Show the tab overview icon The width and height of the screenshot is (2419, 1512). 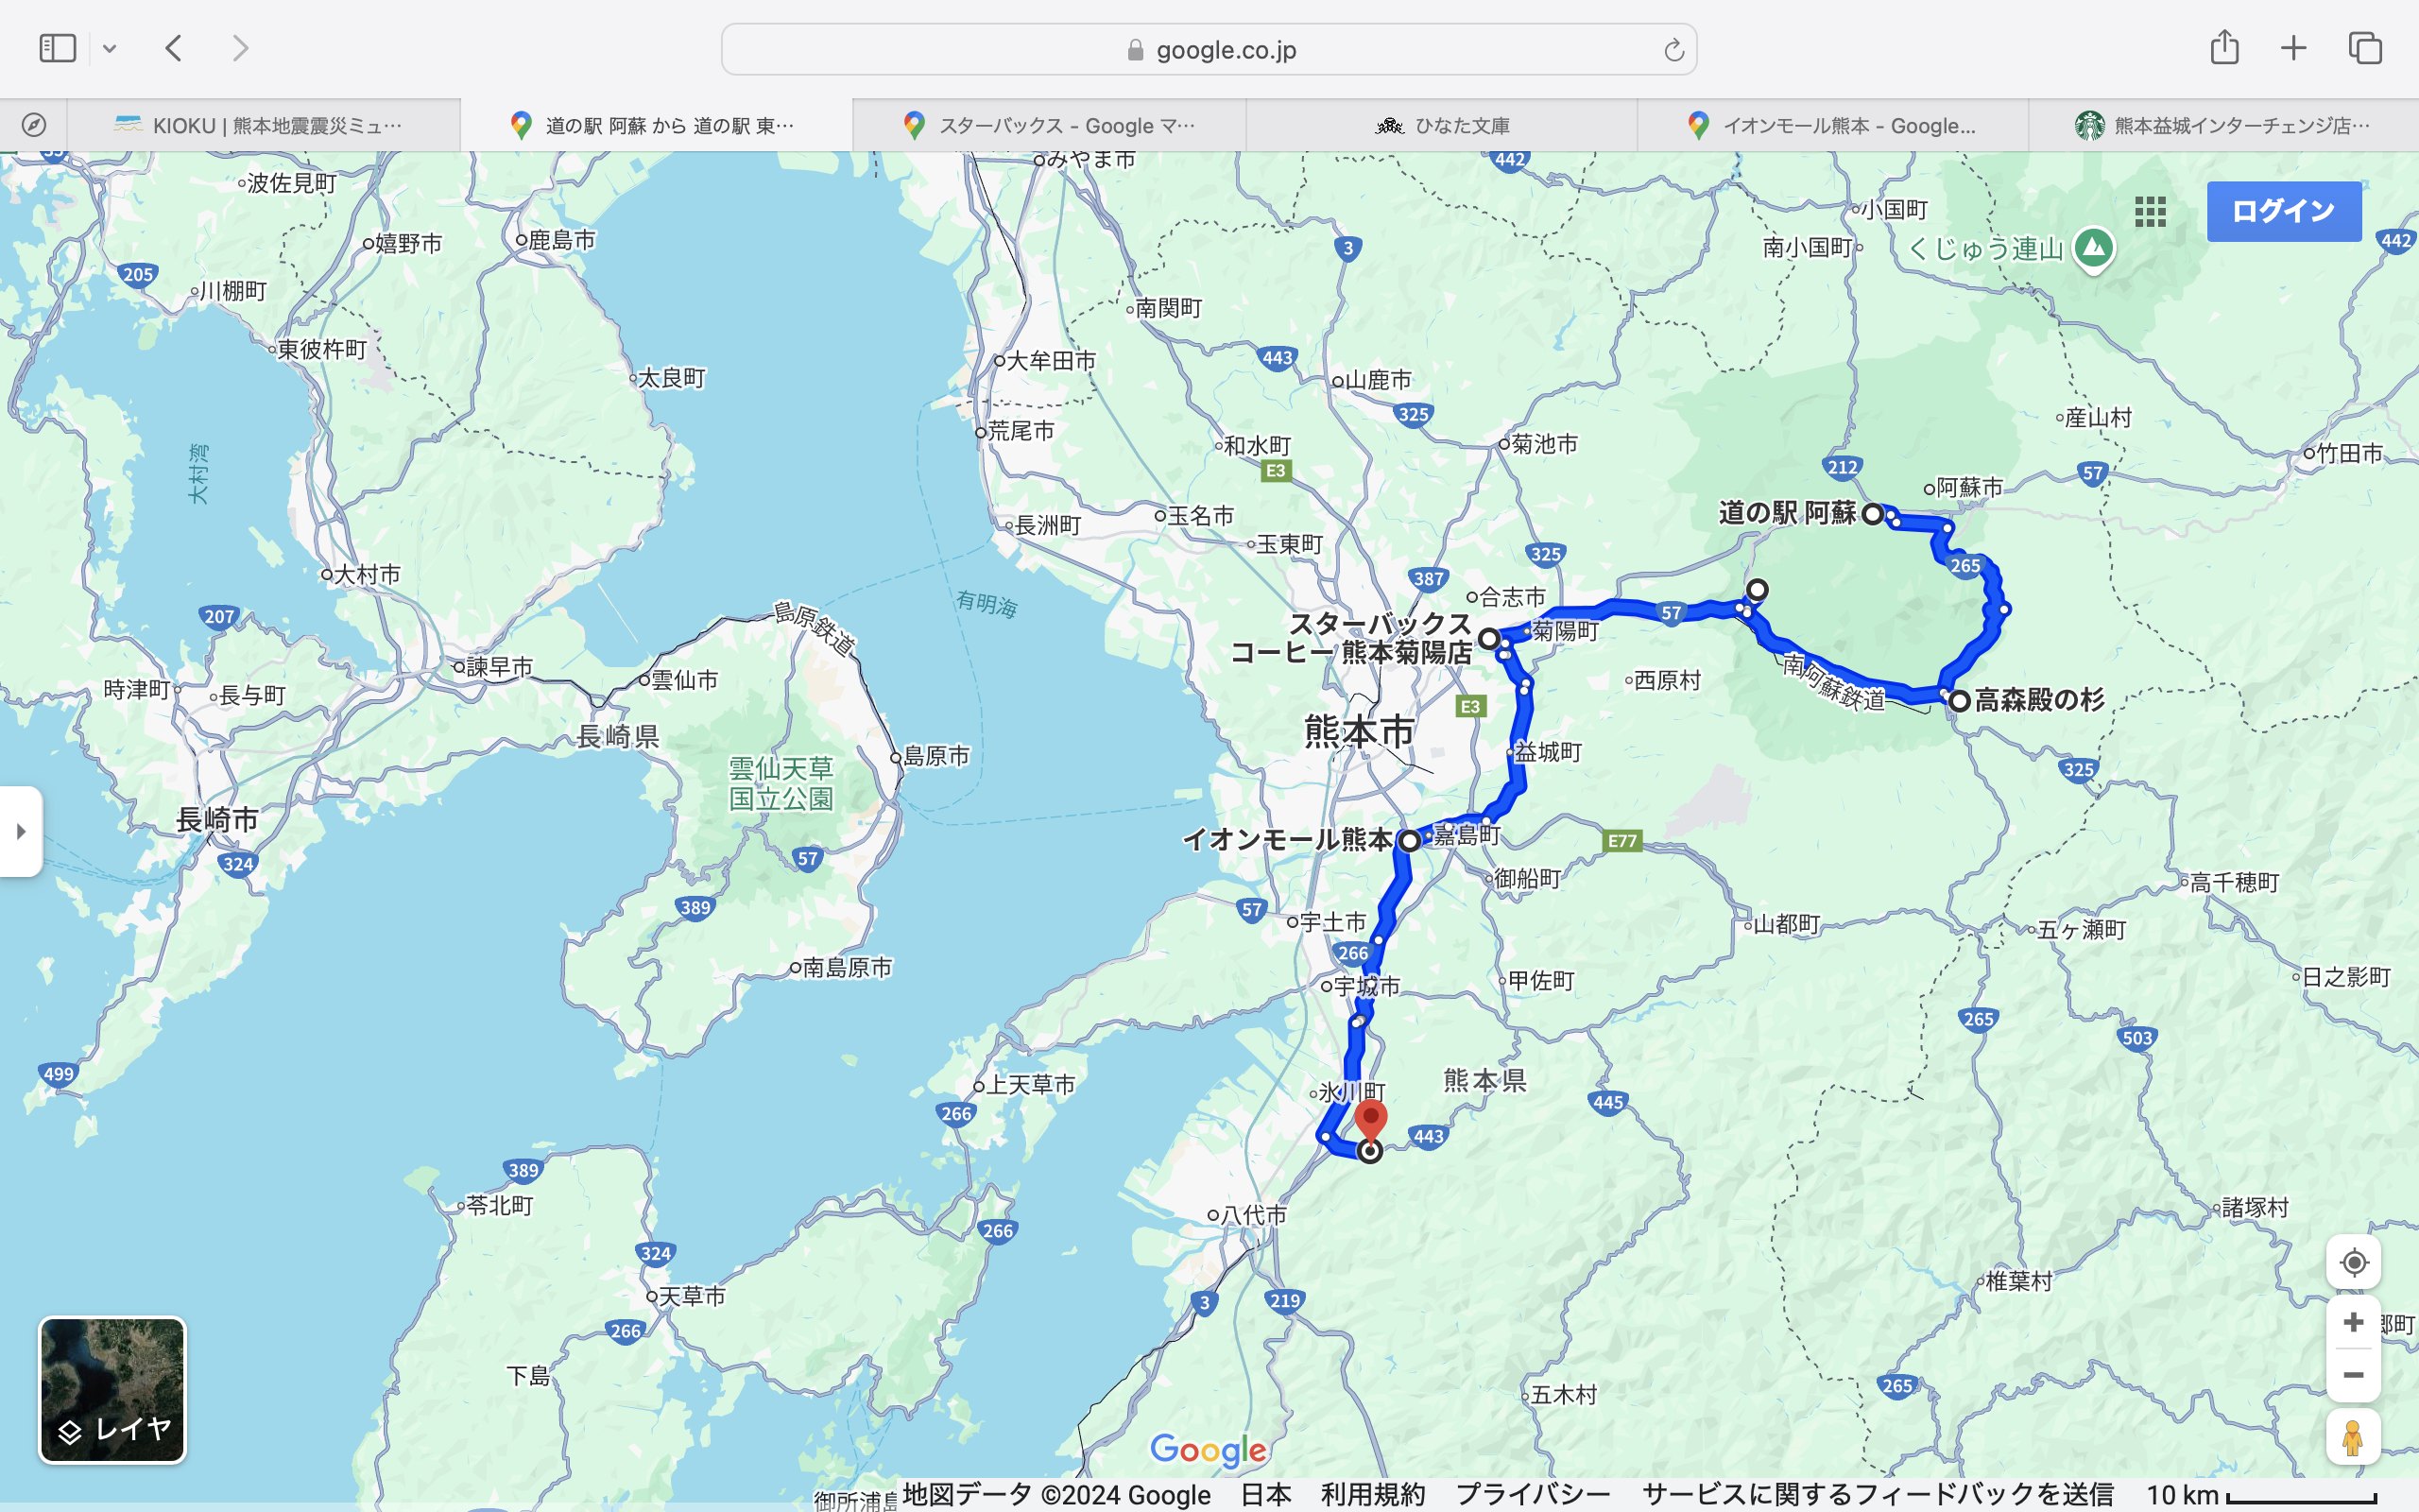[2365, 48]
